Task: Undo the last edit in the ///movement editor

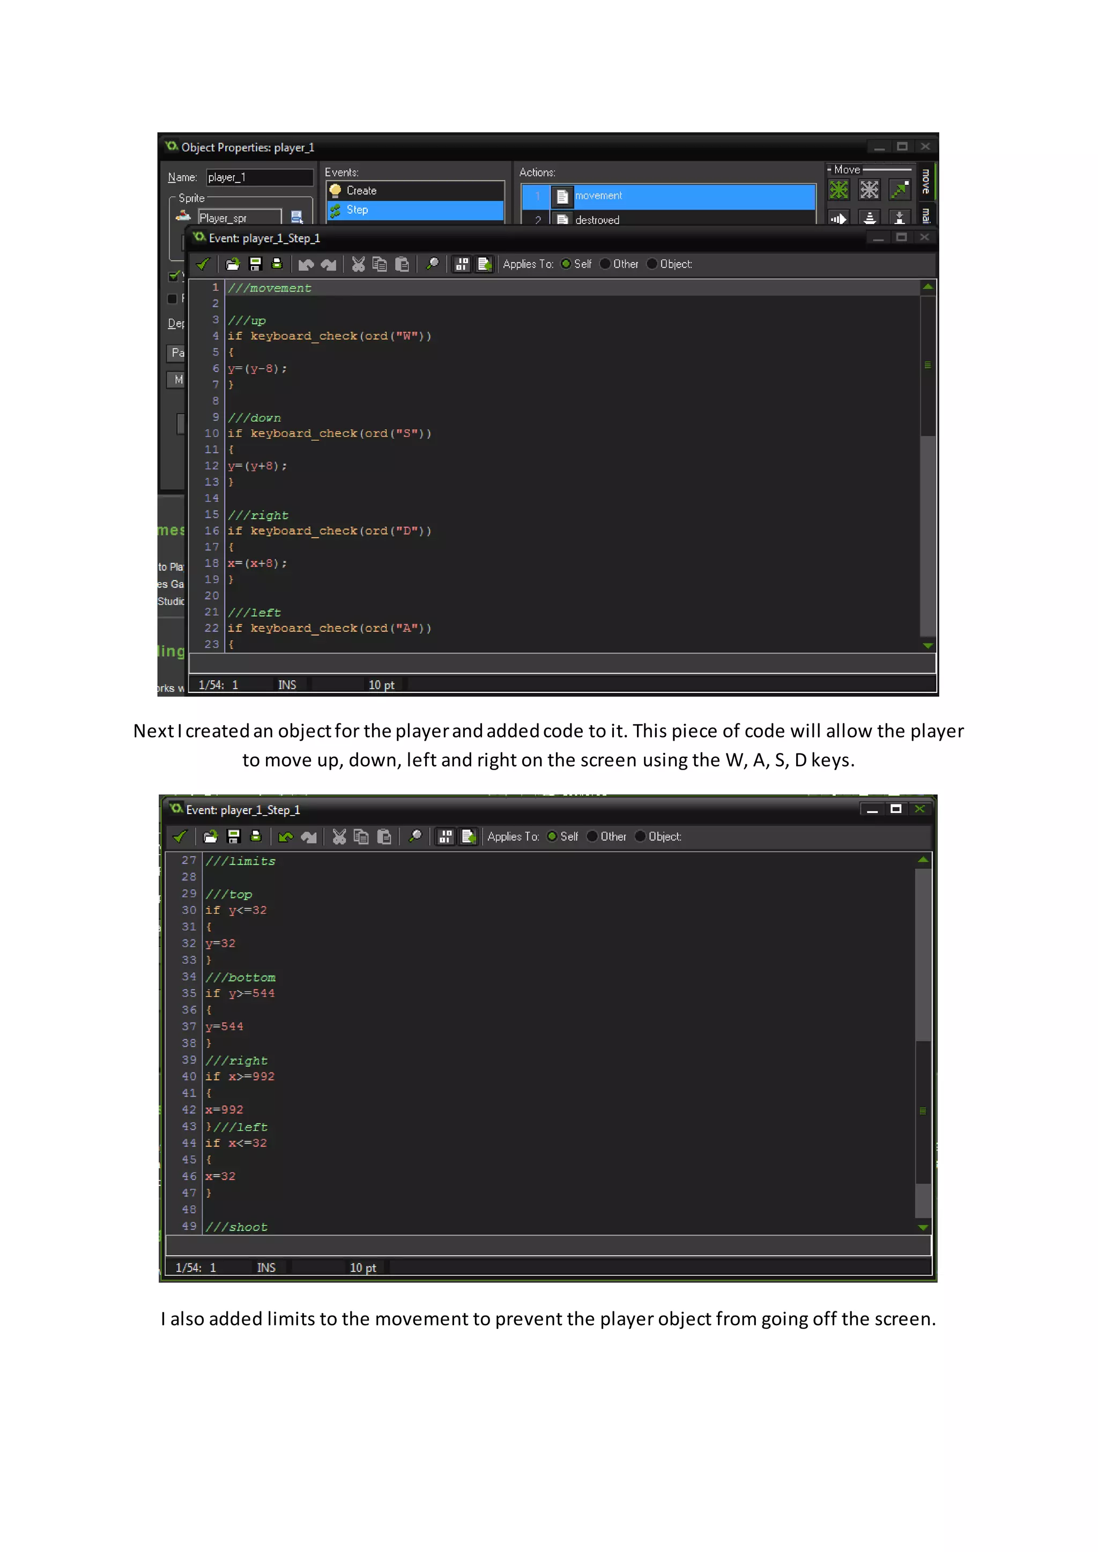Action: tap(306, 264)
